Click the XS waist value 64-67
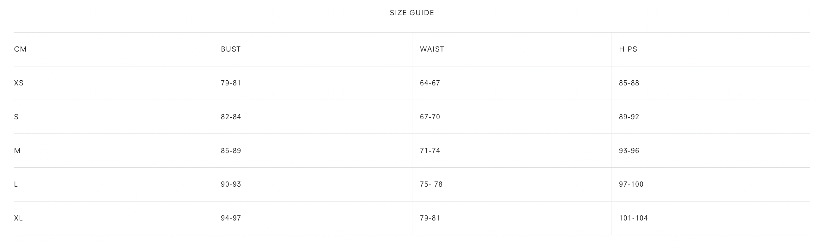 pyautogui.click(x=430, y=83)
